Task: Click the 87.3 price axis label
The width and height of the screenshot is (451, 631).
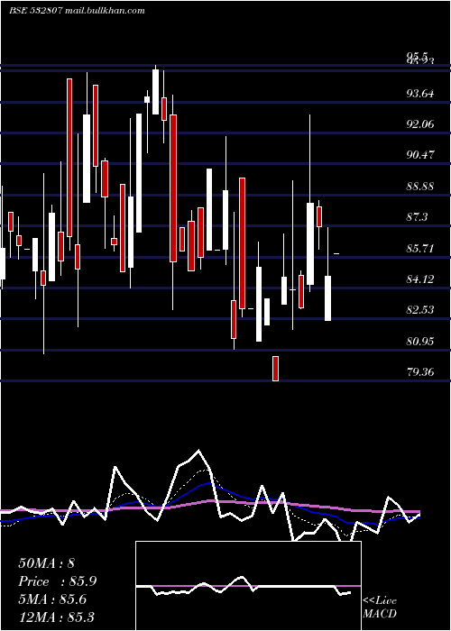Action: [x=417, y=217]
